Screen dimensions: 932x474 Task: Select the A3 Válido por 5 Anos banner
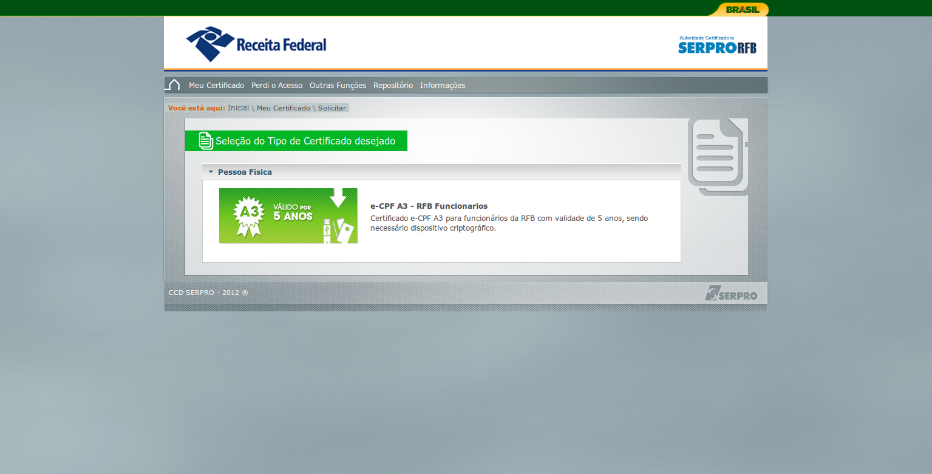click(288, 215)
